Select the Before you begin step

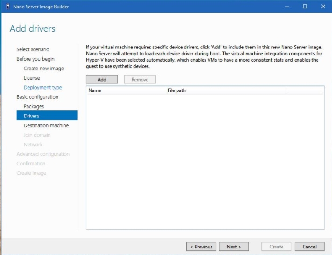(35, 59)
